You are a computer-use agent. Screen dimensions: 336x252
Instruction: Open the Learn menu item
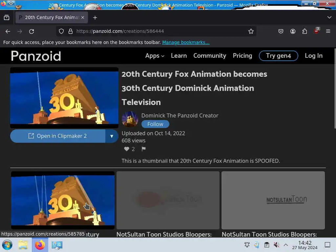coord(179,56)
